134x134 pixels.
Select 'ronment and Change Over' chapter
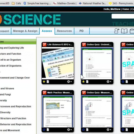[15, 78]
